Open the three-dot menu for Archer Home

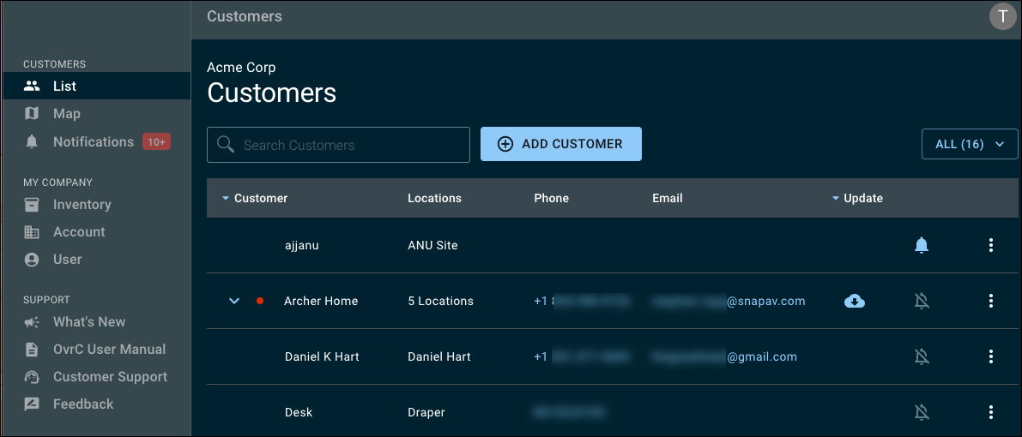coord(990,301)
